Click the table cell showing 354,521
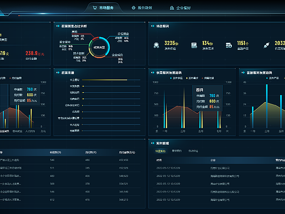This screenshot has height=214, width=285. 124,184
